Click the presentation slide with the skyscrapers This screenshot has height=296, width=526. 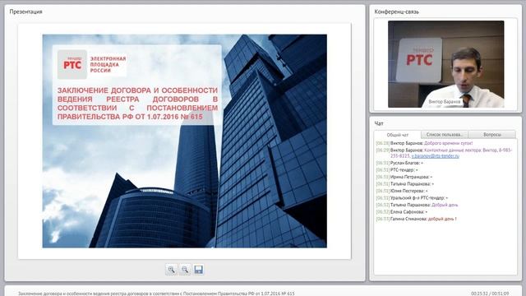click(x=184, y=141)
